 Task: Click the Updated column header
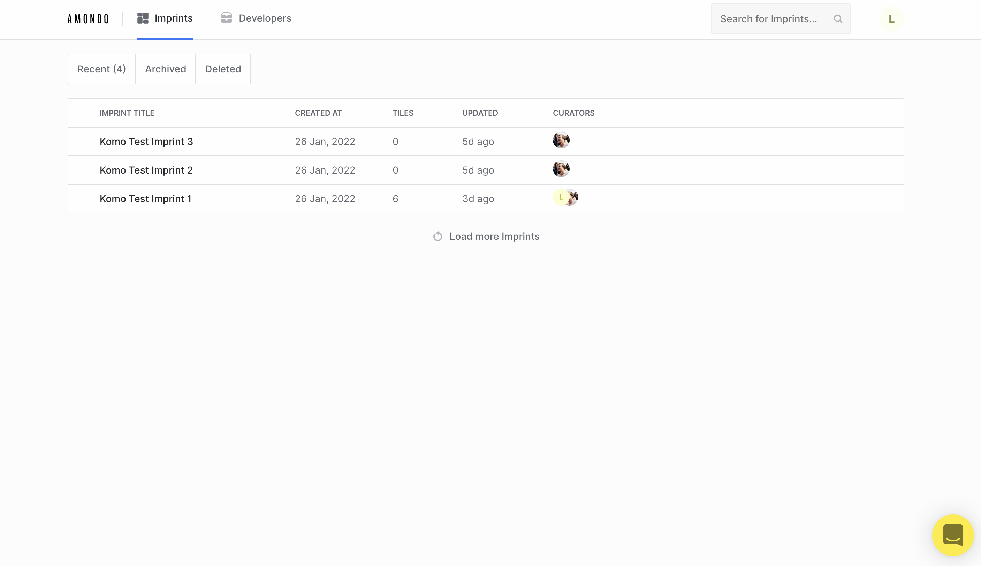click(480, 113)
